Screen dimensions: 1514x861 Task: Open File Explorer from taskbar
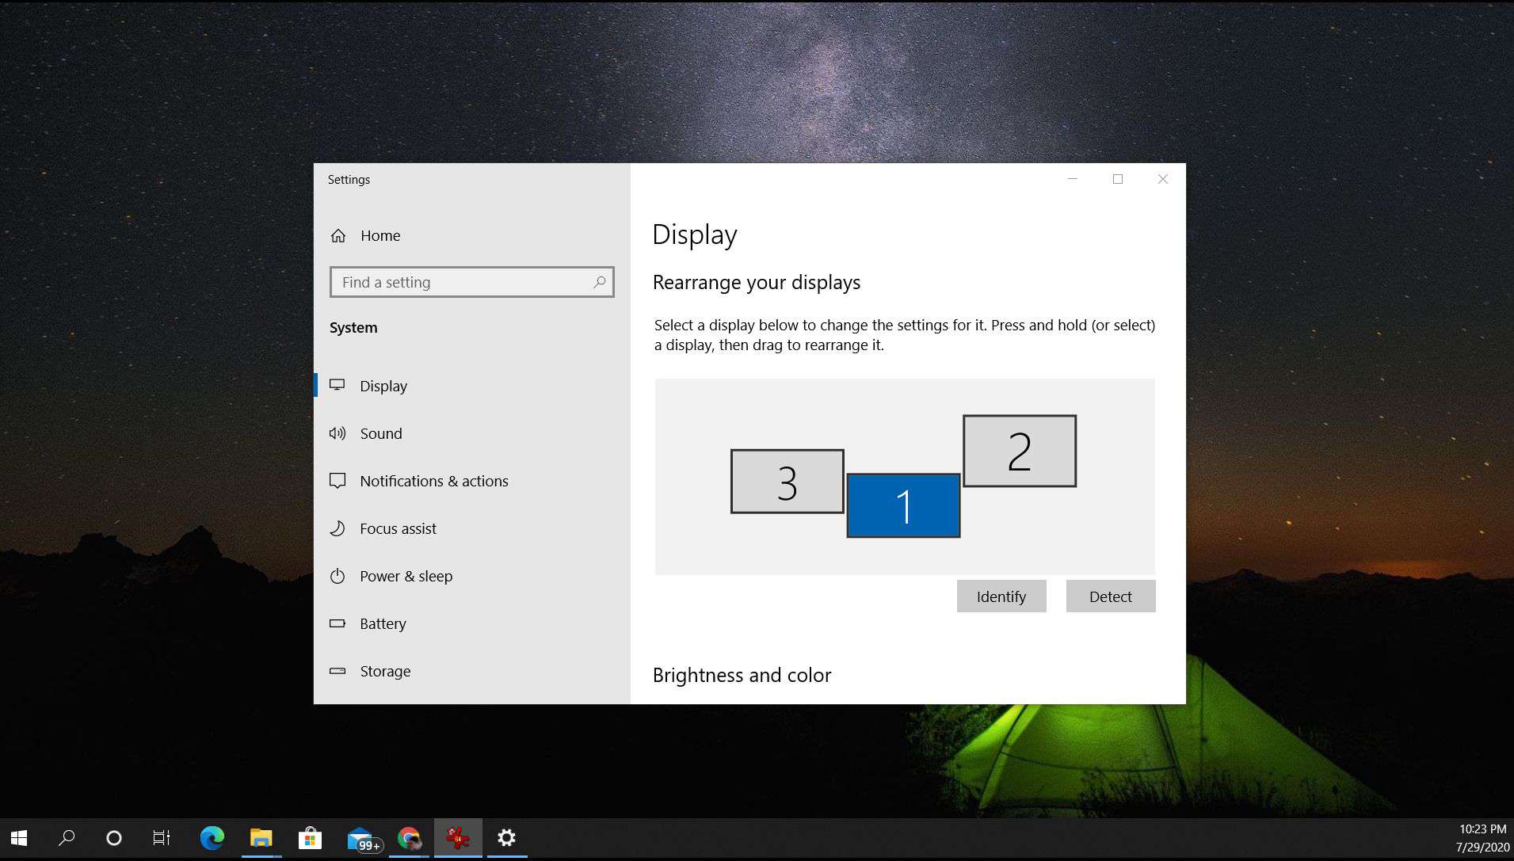[x=261, y=838]
